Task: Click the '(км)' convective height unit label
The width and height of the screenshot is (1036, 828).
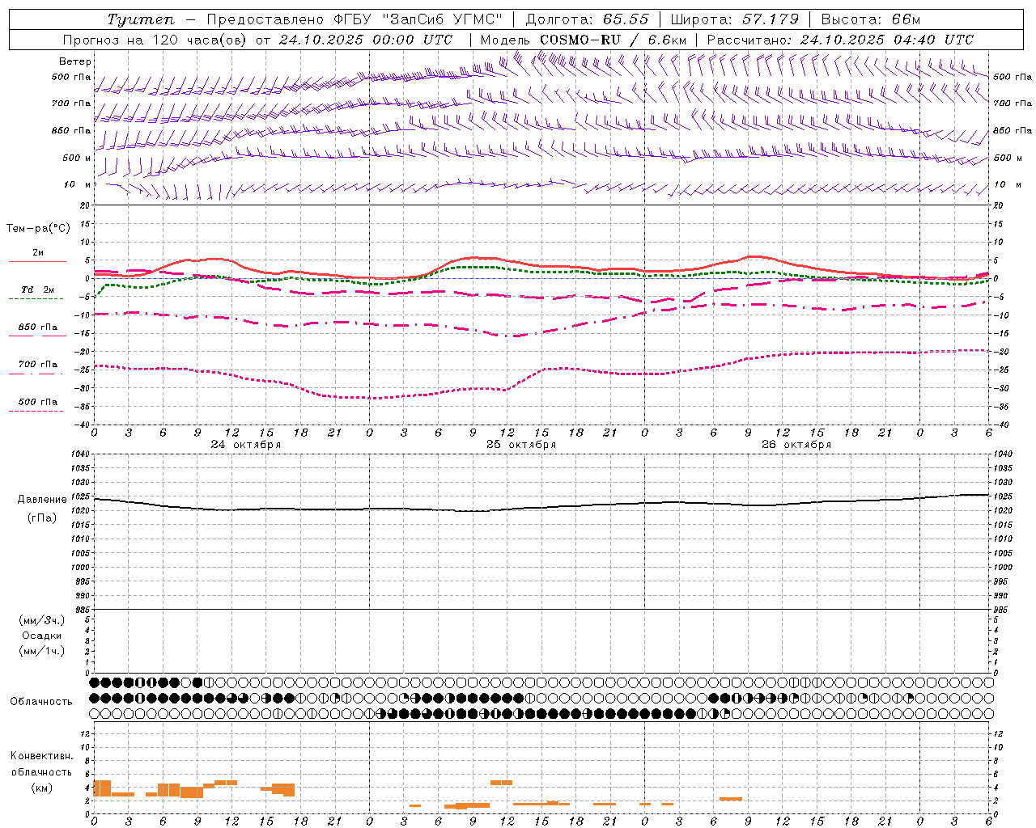Action: (41, 788)
